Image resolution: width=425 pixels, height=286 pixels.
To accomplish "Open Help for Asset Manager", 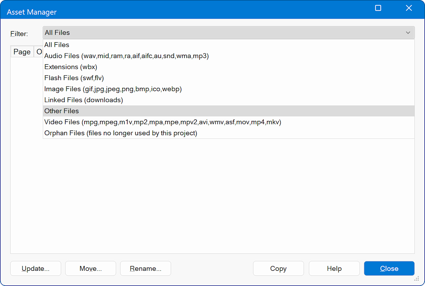I will (x=334, y=269).
